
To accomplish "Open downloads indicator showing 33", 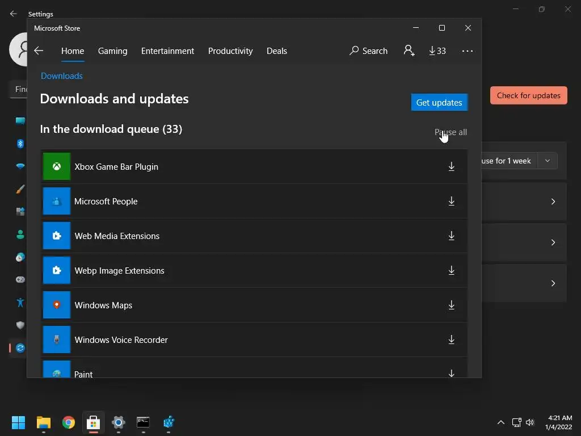I will pos(437,51).
